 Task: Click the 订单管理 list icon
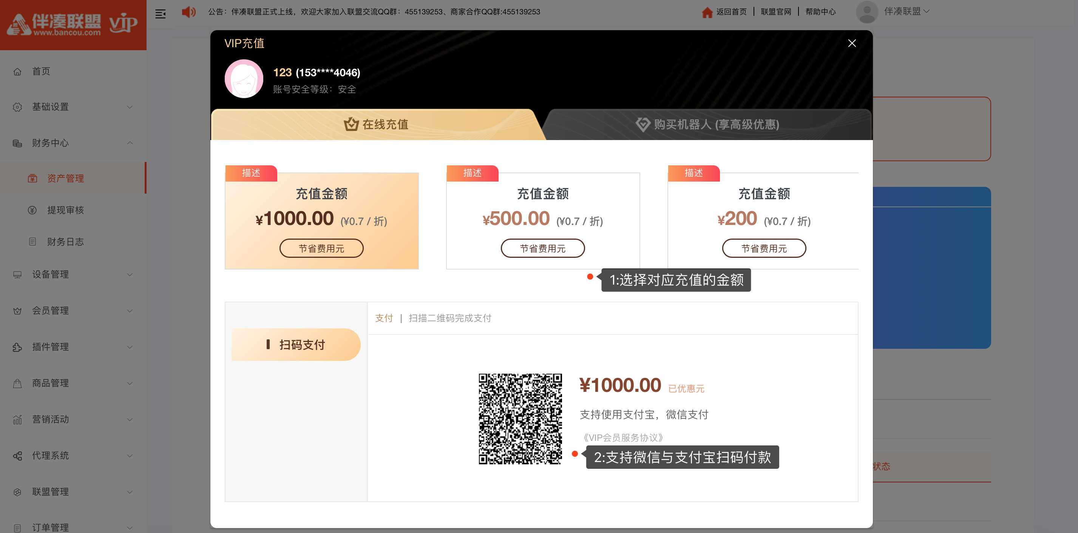click(x=17, y=528)
